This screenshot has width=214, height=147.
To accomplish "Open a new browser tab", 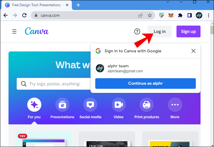I will (78, 5).
